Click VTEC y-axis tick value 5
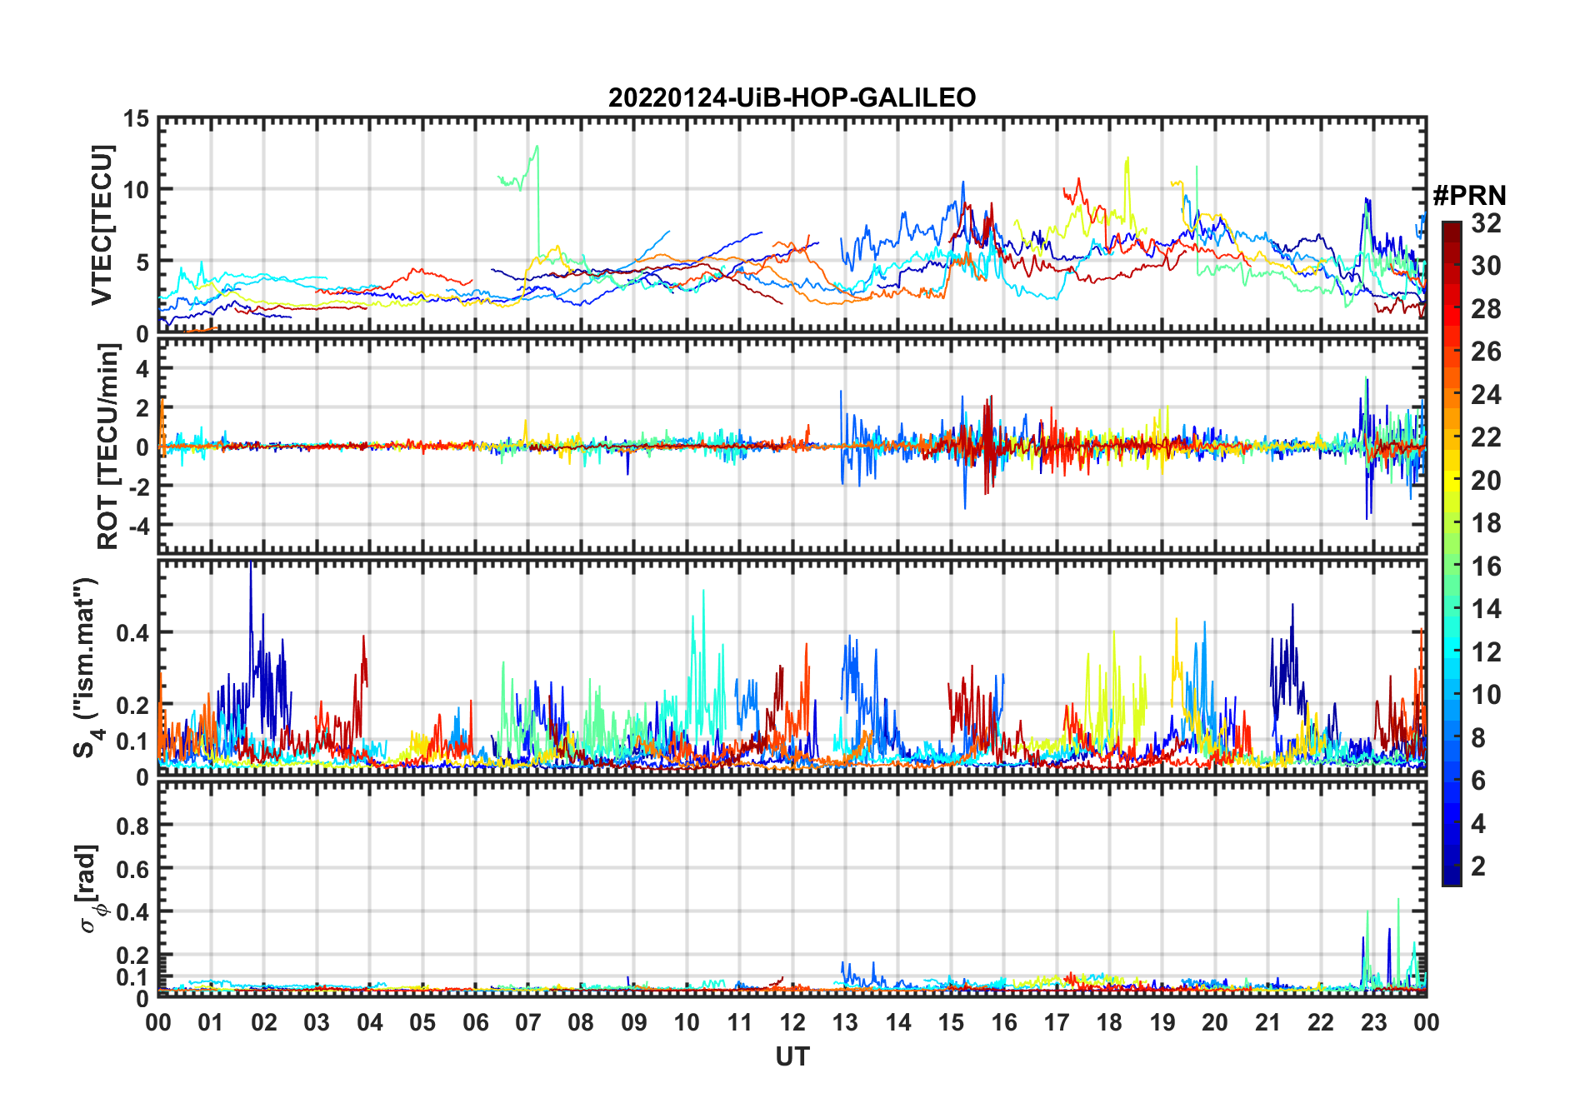 142,262
